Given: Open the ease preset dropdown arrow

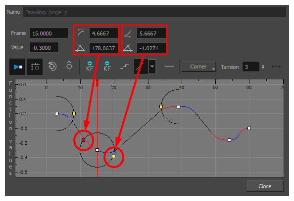Looking at the screenshot, I should [152, 67].
